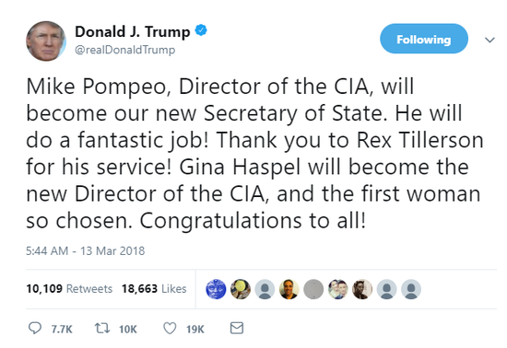Send tweet via direct message envelope icon
The width and height of the screenshot is (507, 348).
pyautogui.click(x=237, y=328)
